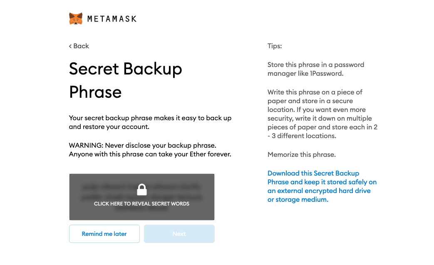Go back using the Back link

(x=79, y=46)
